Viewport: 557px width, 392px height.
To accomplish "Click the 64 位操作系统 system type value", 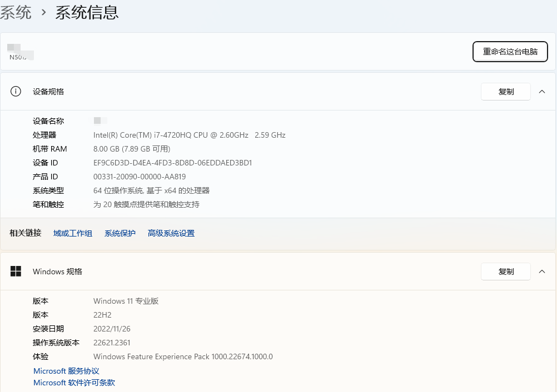I will tap(151, 190).
